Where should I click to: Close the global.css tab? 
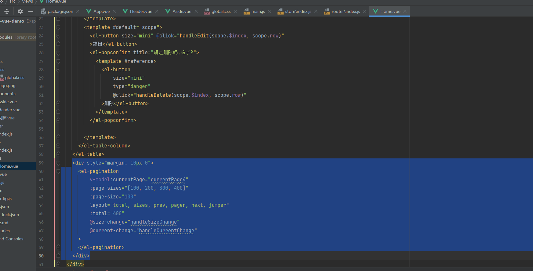tap(236, 11)
